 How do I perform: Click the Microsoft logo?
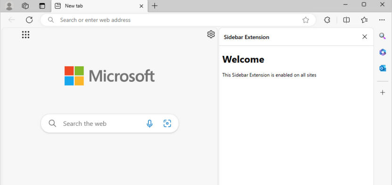point(109,76)
